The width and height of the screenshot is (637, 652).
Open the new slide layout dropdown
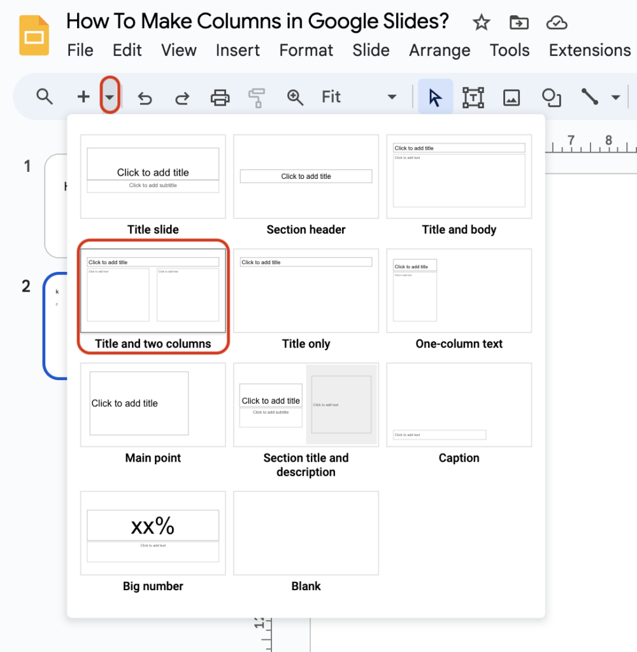point(108,97)
